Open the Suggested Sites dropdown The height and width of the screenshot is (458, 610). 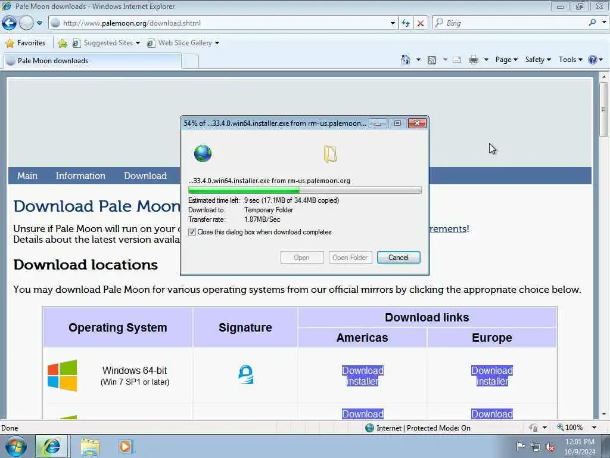(x=106, y=43)
